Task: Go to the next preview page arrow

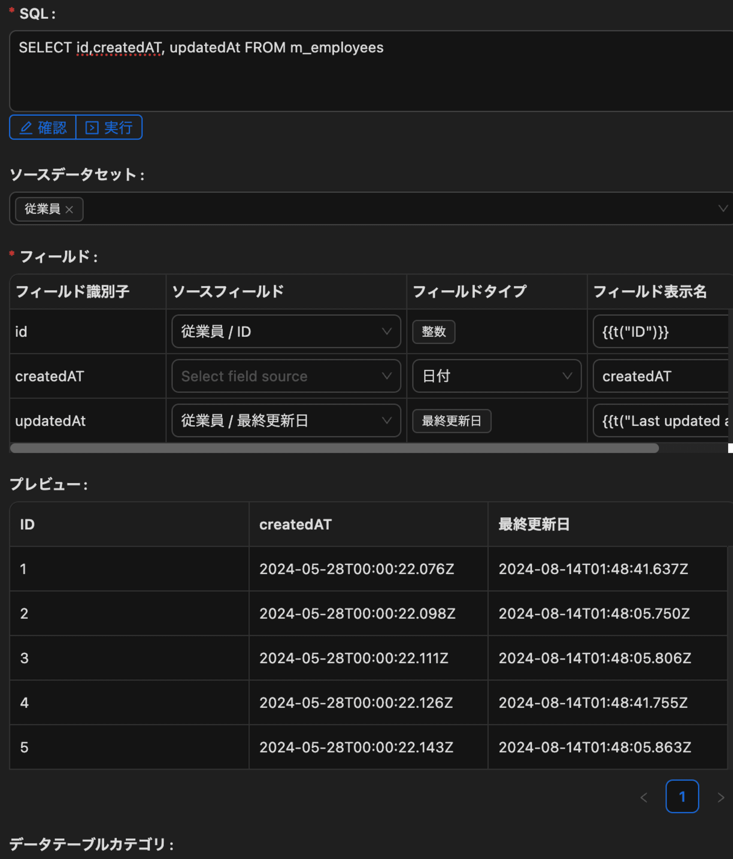Action: [721, 798]
